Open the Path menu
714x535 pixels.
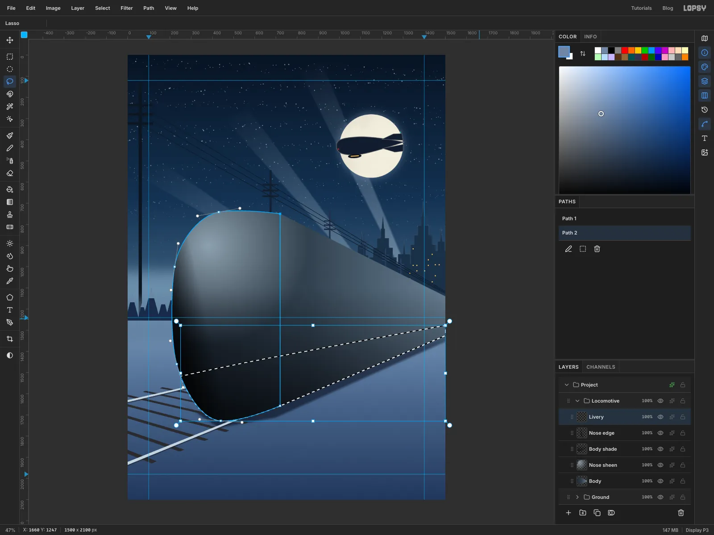[x=149, y=8]
